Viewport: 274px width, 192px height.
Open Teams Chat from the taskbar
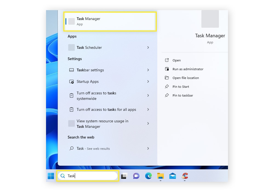click(136, 176)
